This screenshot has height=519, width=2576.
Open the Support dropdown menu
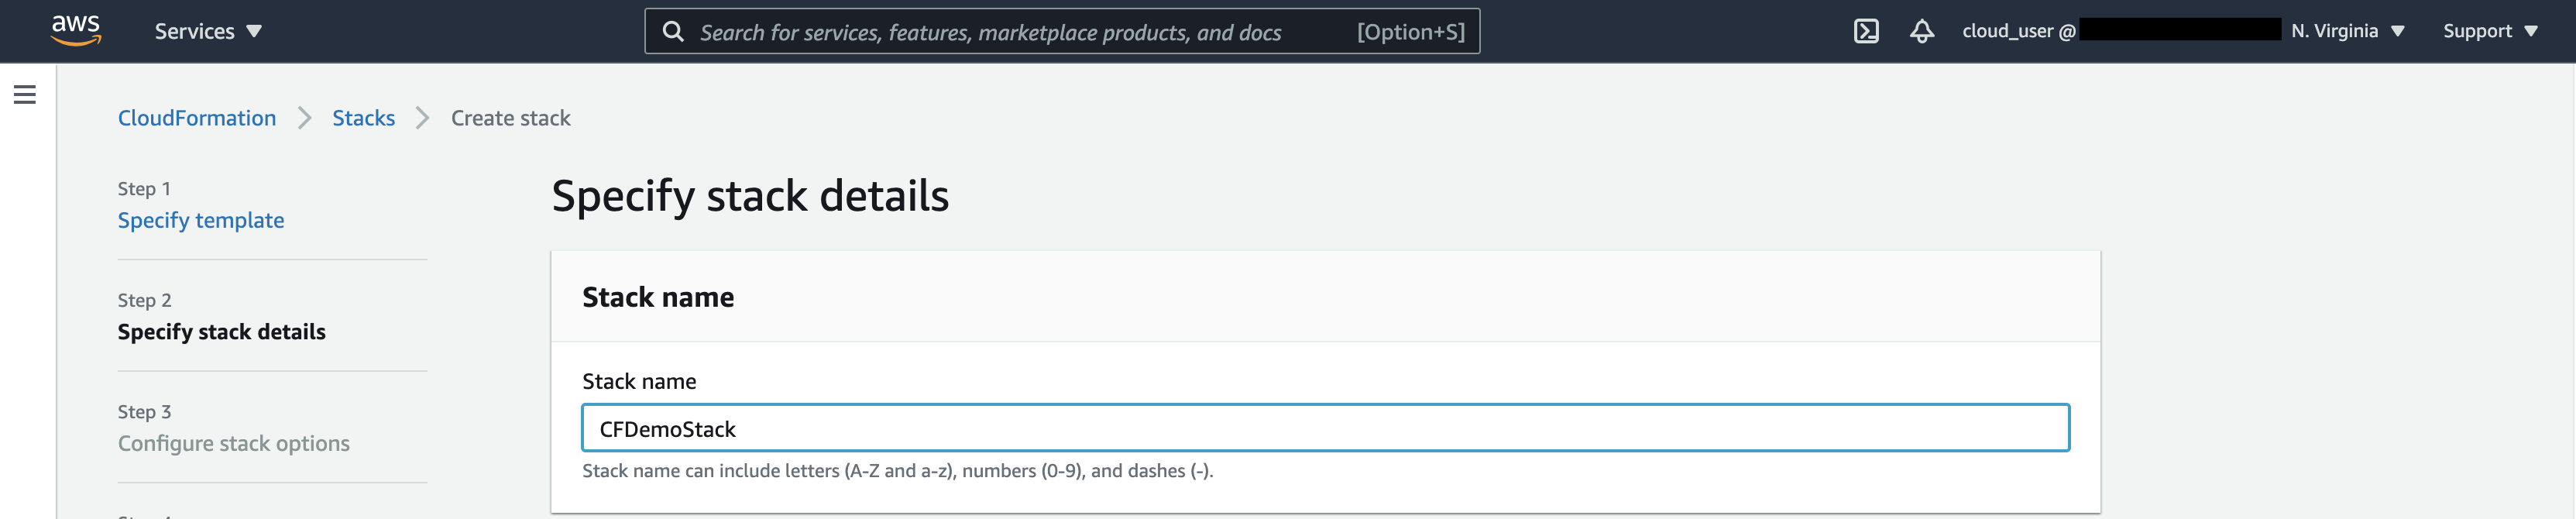pos(2490,31)
